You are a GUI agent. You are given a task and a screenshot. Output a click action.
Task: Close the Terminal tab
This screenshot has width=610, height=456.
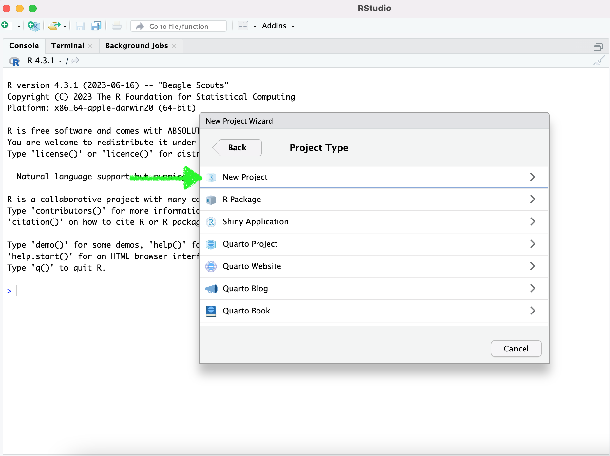(x=90, y=46)
